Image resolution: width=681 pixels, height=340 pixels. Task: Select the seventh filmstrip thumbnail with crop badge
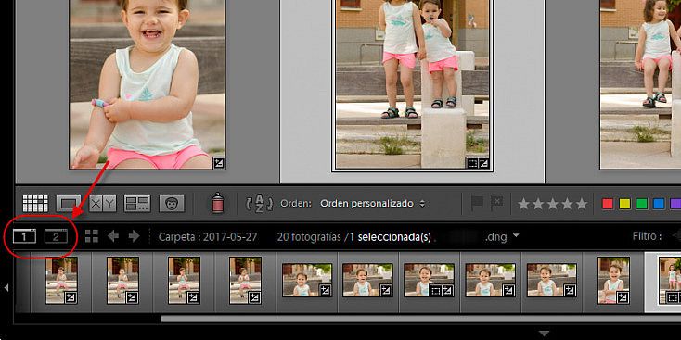[x=429, y=280]
